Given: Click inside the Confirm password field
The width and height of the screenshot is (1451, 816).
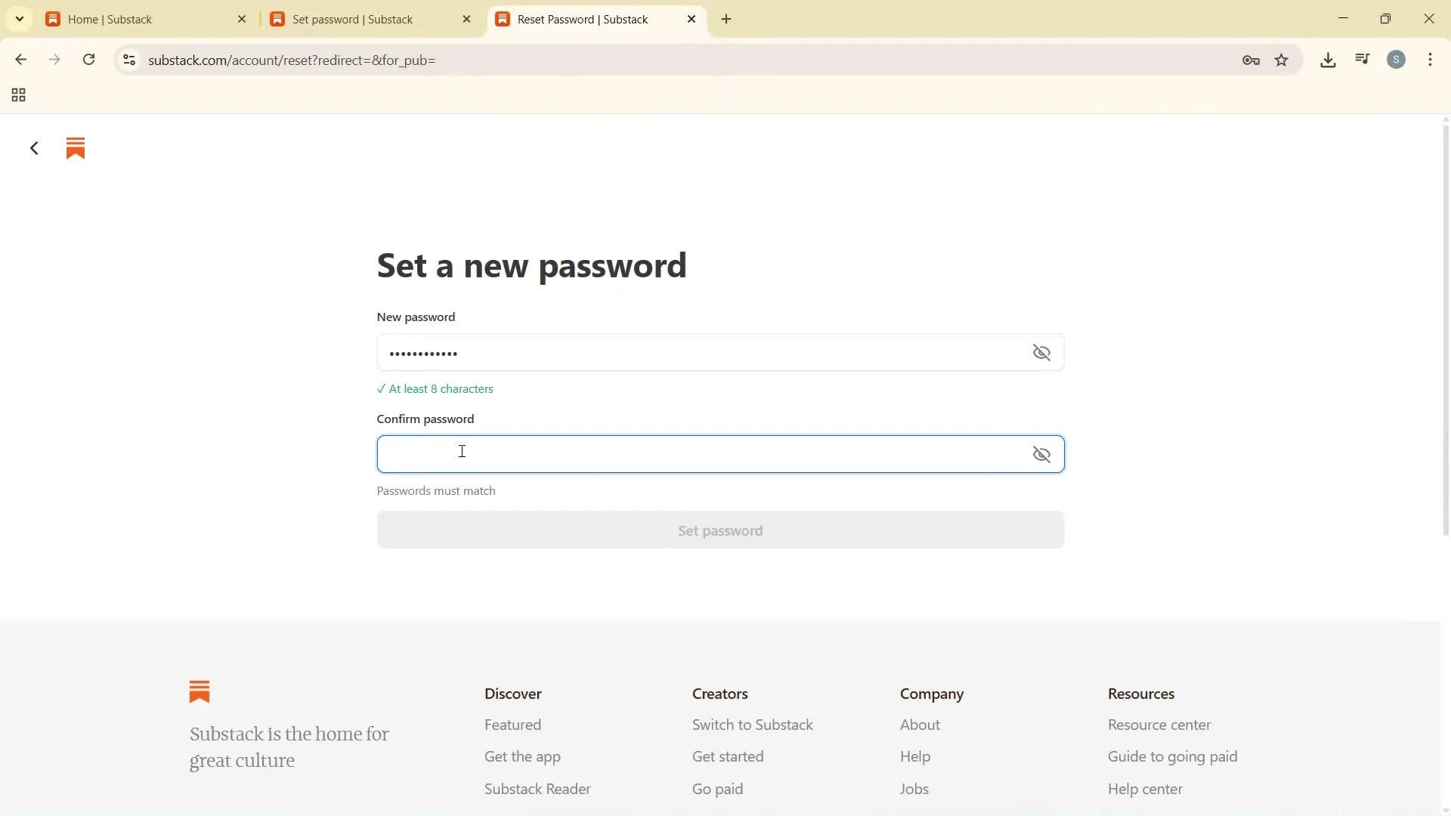Looking at the screenshot, I should coord(680,453).
